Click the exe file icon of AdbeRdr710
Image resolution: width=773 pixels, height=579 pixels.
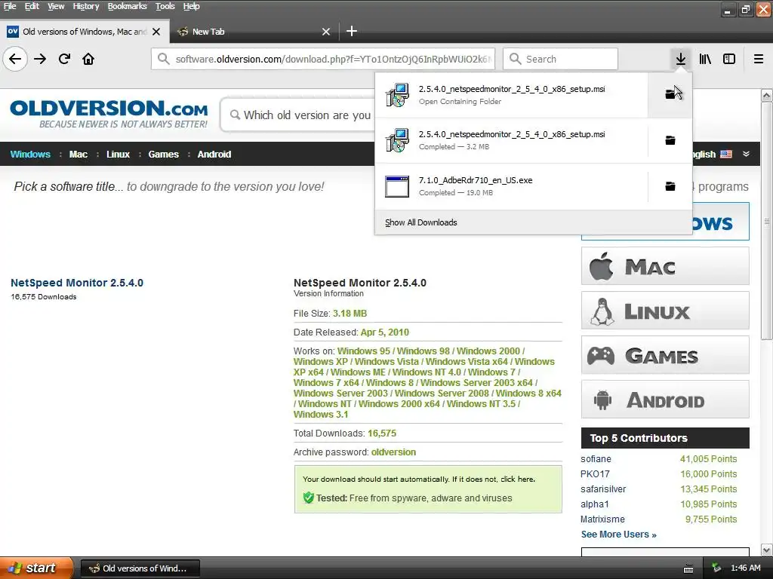(x=397, y=187)
